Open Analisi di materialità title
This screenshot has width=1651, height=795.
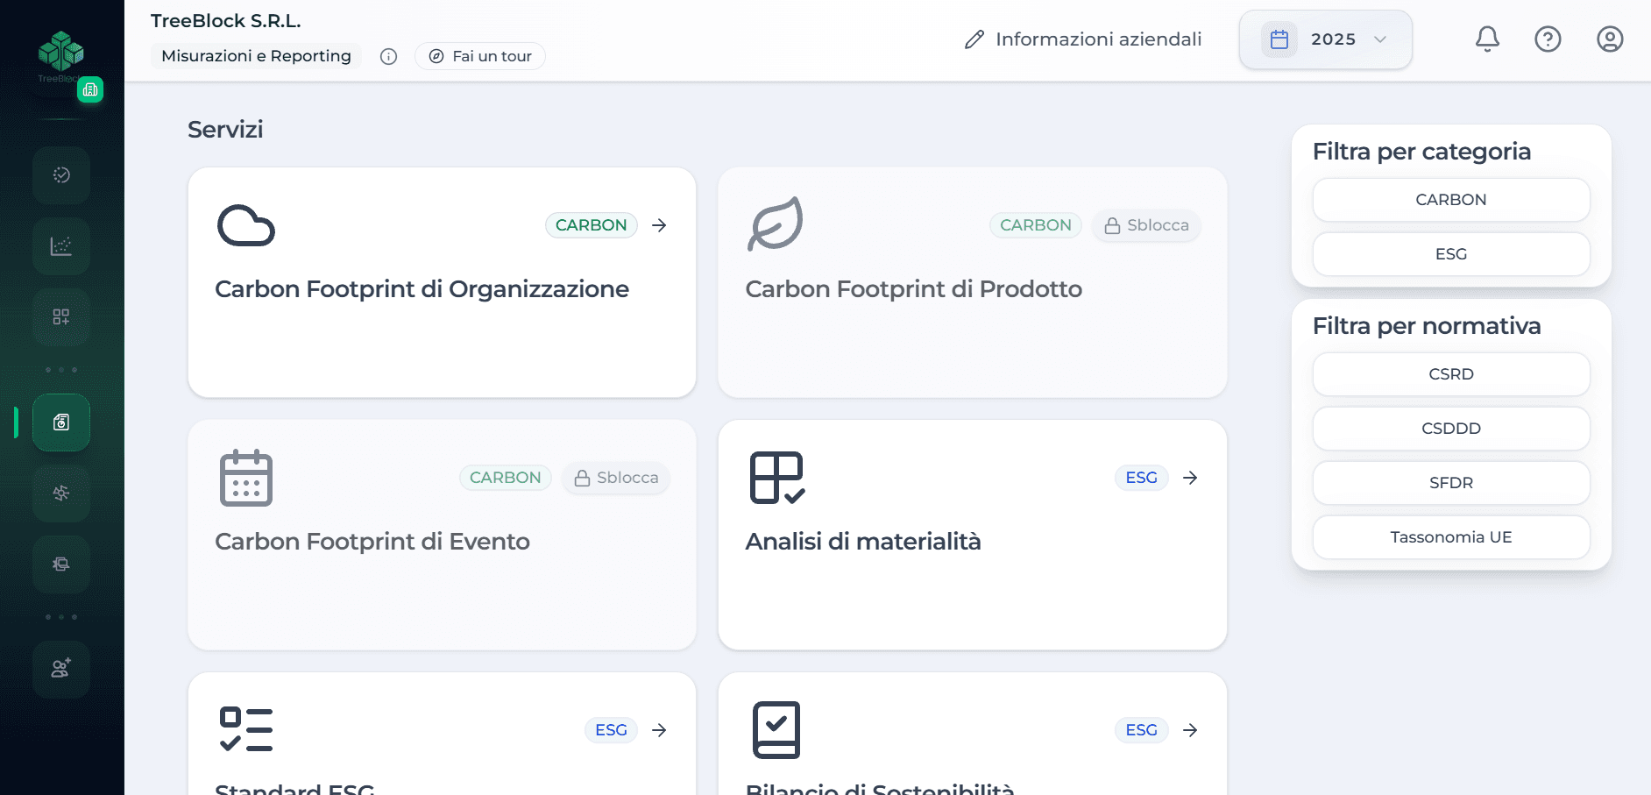click(863, 542)
